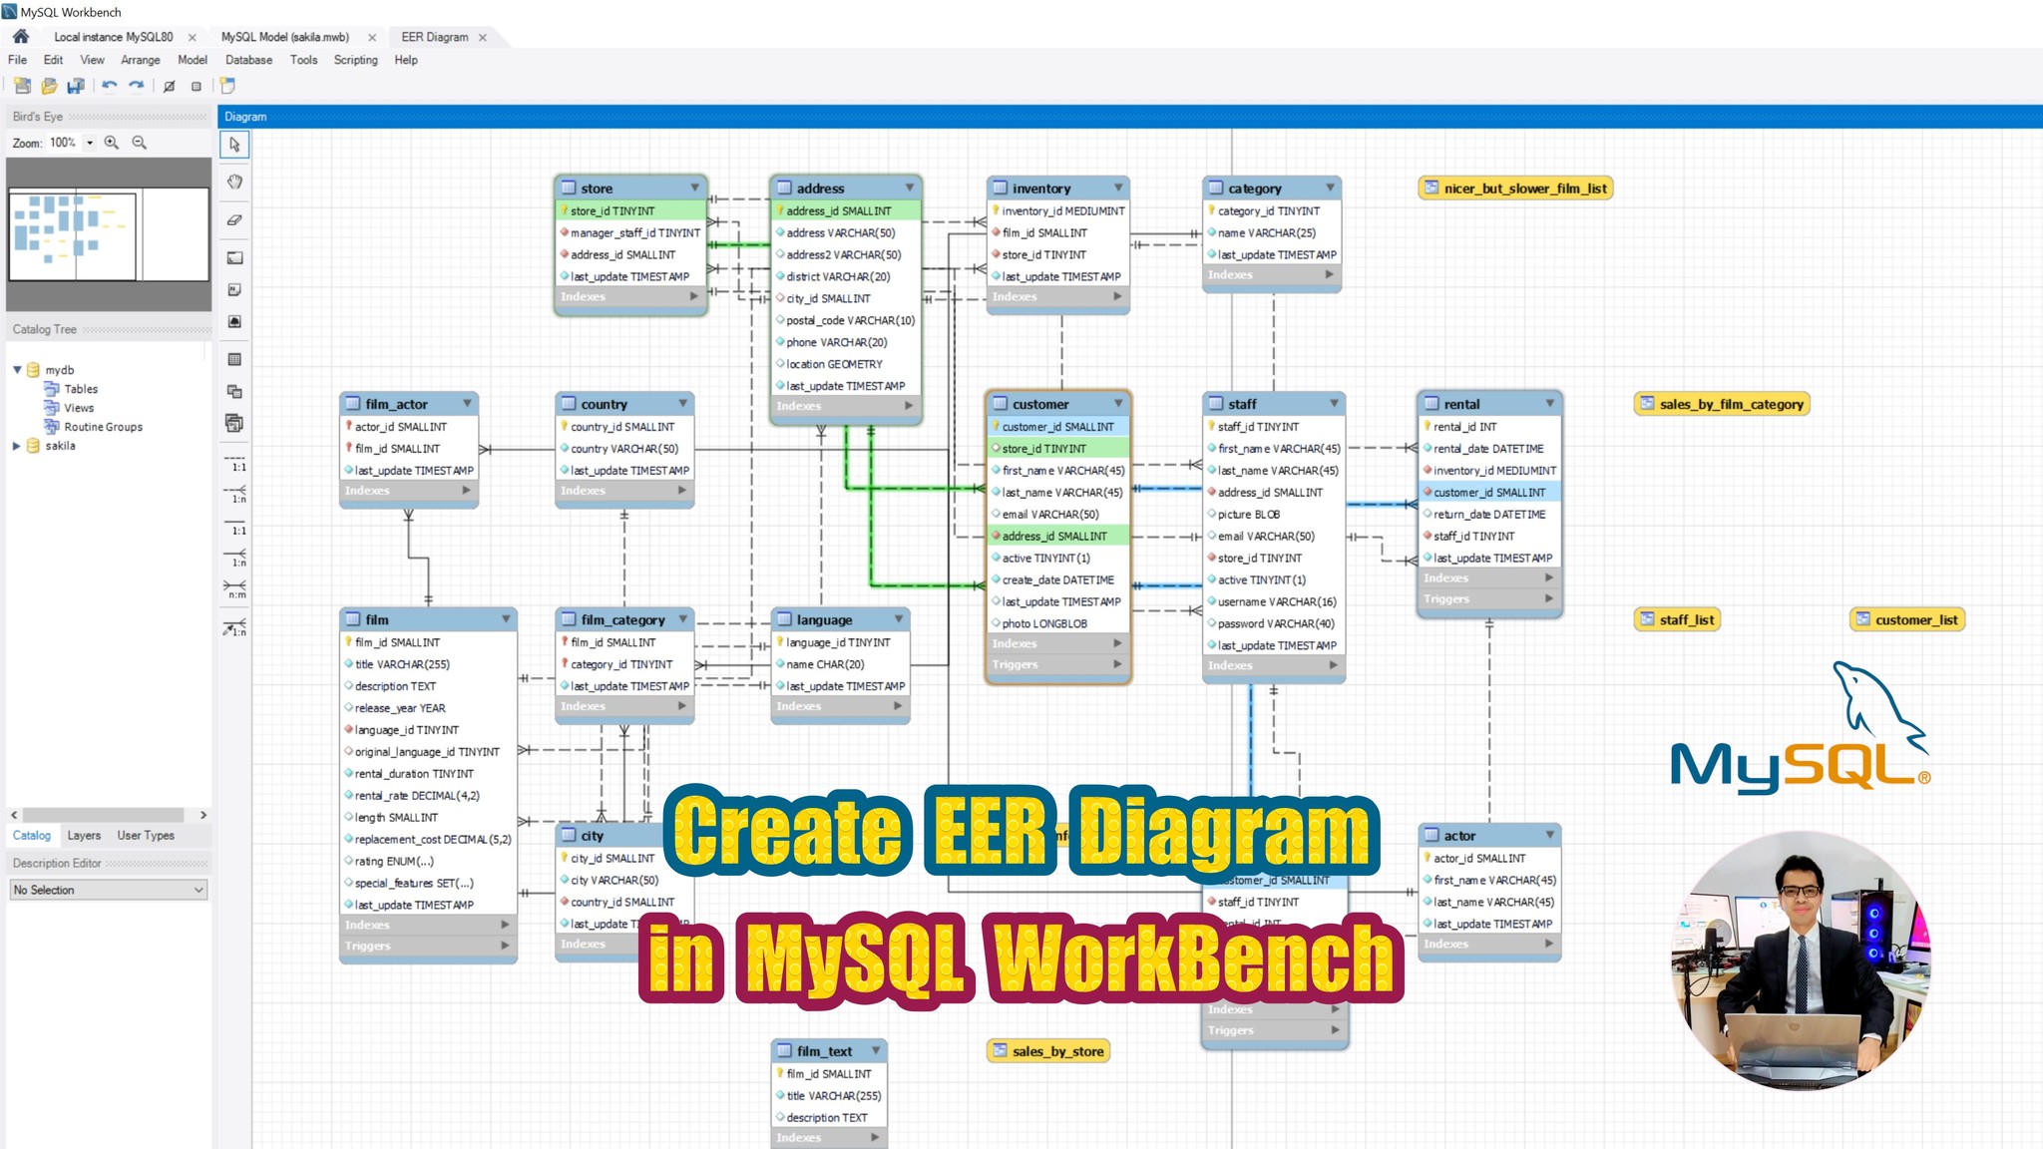The image size is (2043, 1149).
Task: Select the pointer (selection) tool
Action: tap(234, 145)
